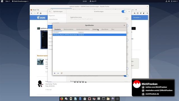This screenshot has height=101, width=179.
Task: Open file manager folder in dock
Action: (x=108, y=98)
